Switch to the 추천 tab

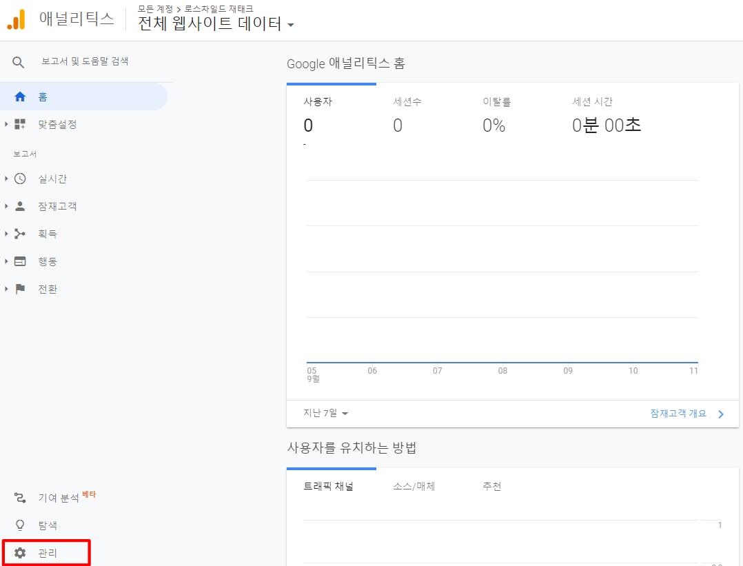pyautogui.click(x=491, y=486)
